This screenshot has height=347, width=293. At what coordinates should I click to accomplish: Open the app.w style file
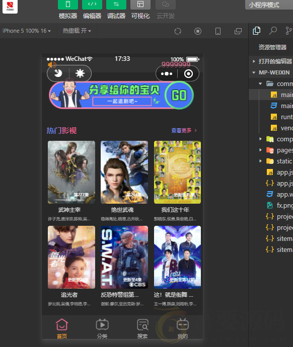279,194
